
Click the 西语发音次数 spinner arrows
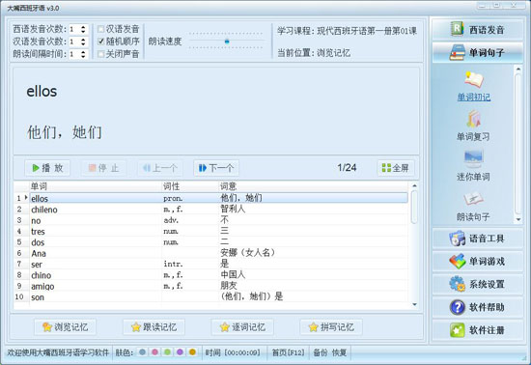click(83, 30)
